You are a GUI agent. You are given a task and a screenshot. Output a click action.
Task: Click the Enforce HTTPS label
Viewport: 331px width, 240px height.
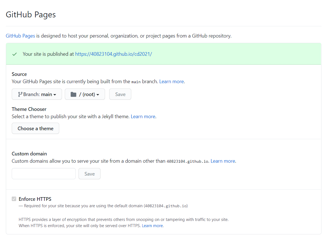point(35,199)
